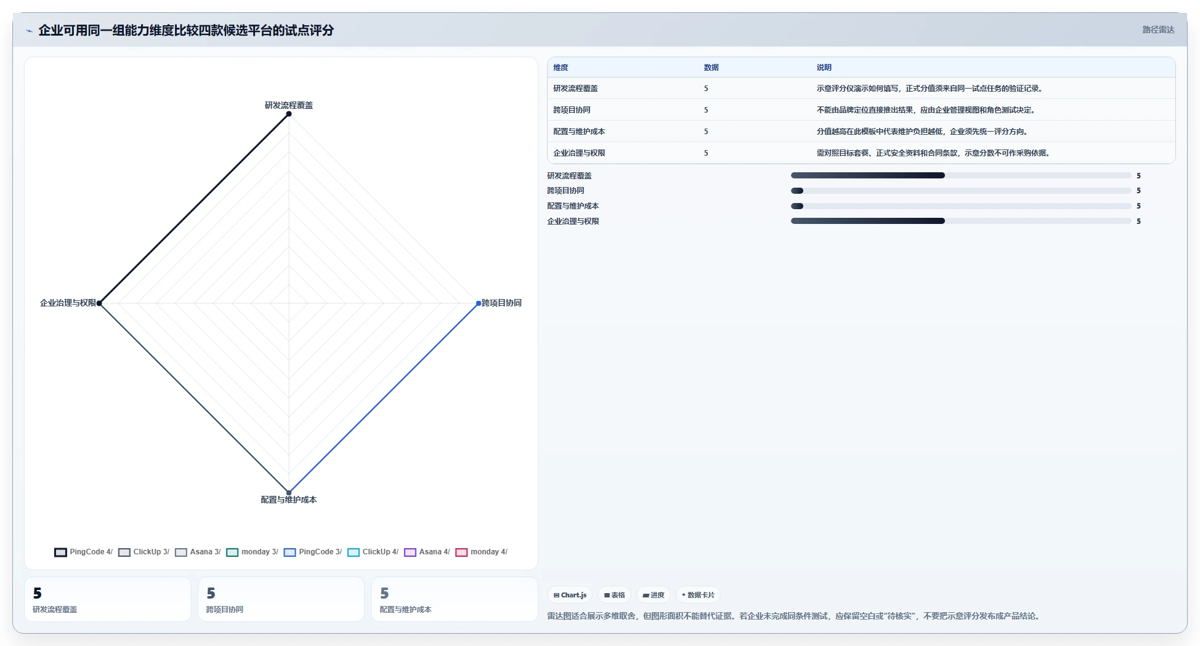Viewport: 1200px width, 646px height.
Task: Click the blue radar point at 跨项目协同
Action: 479,303
